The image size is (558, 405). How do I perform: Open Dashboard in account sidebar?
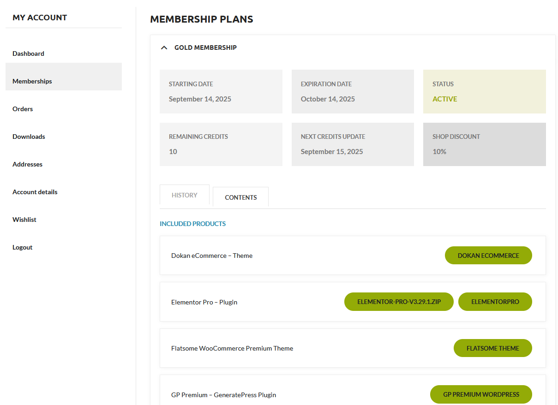28,54
